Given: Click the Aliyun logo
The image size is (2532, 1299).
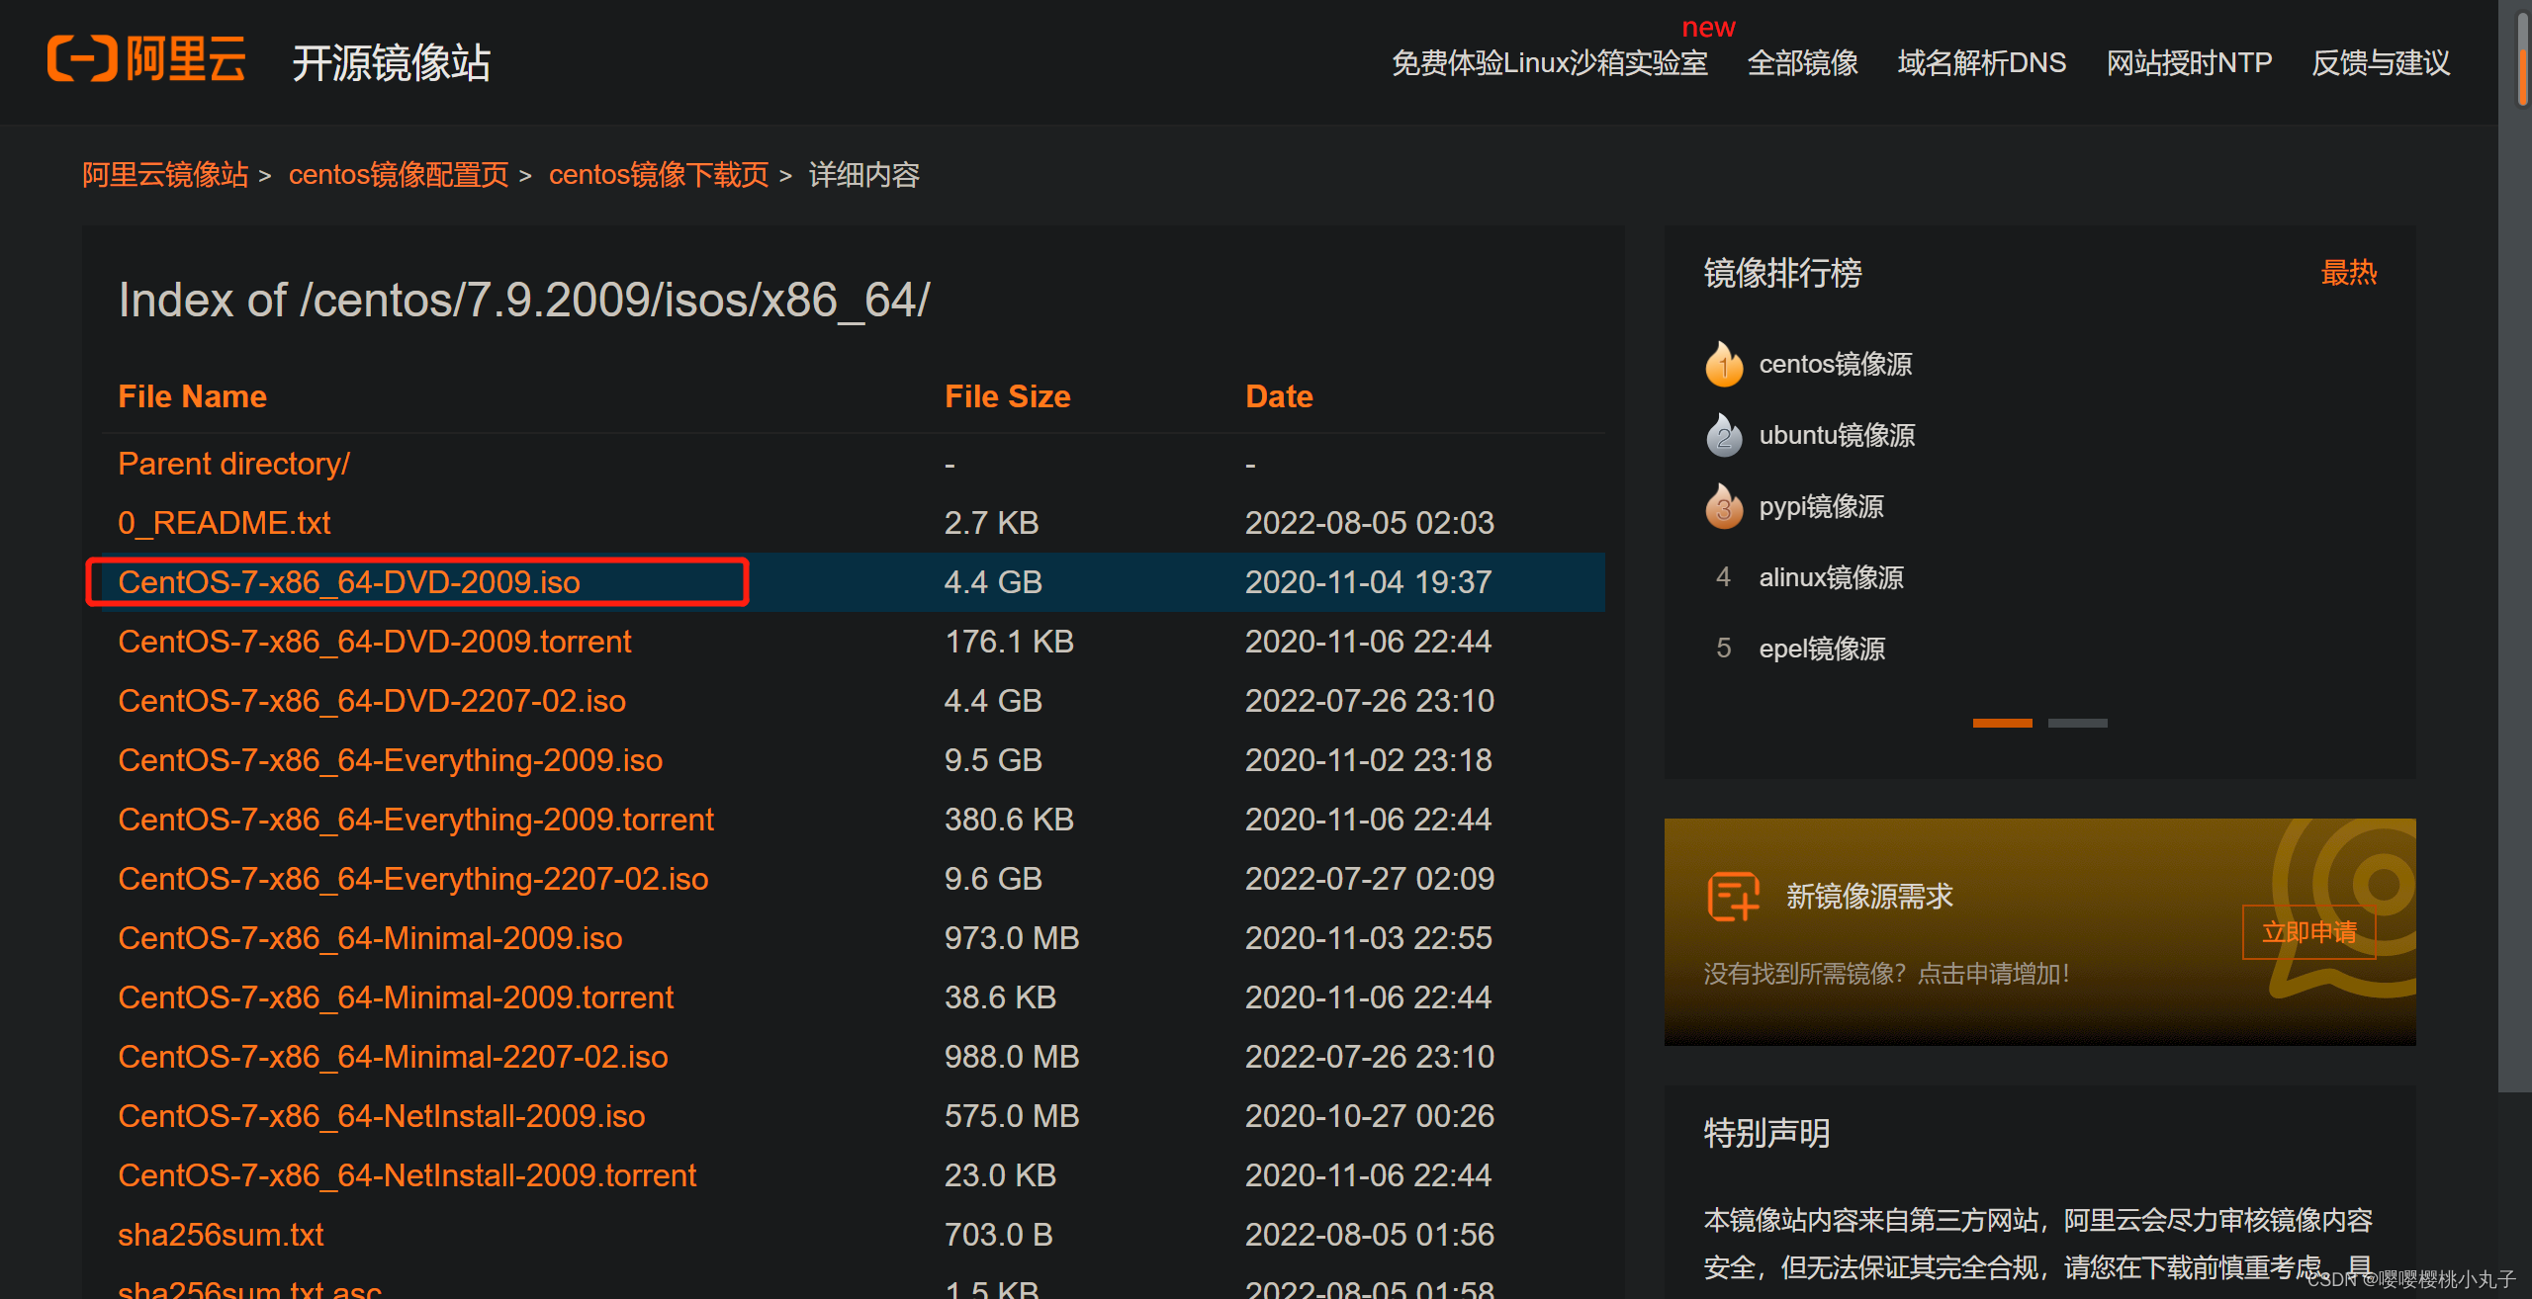Looking at the screenshot, I should pyautogui.click(x=146, y=59).
